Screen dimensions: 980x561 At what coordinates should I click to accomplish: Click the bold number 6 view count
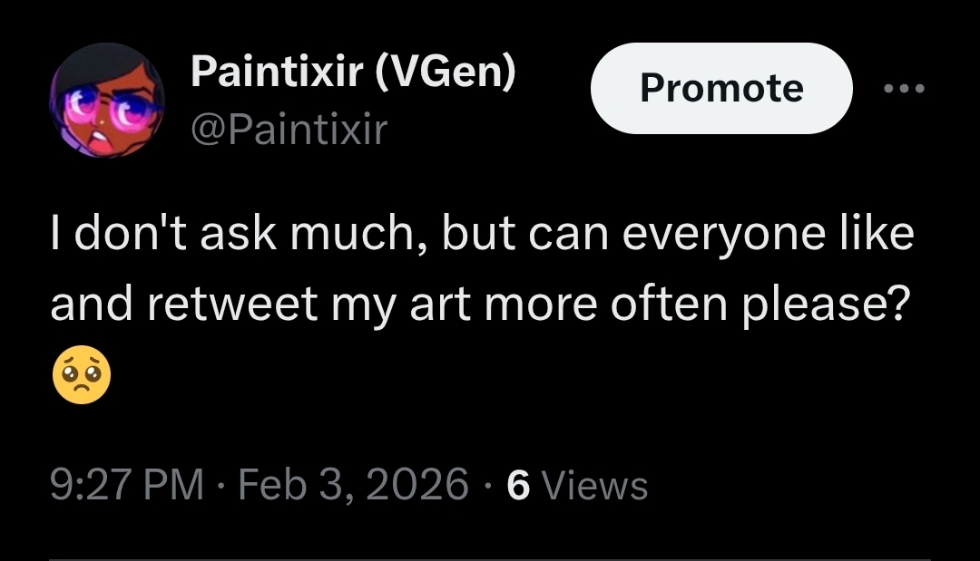pos(517,485)
